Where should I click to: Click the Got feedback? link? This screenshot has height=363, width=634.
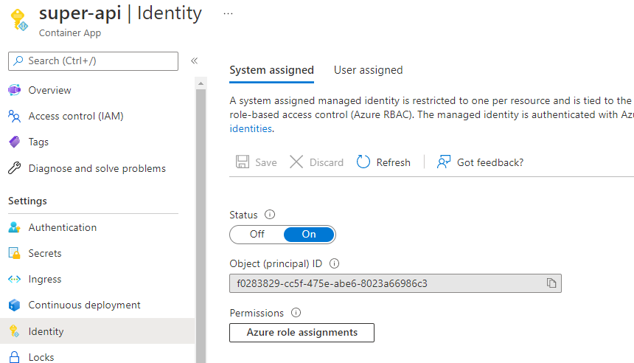[x=480, y=162]
